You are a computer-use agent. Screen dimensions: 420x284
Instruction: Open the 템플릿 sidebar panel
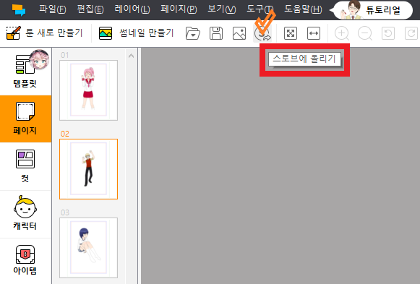tap(25, 72)
